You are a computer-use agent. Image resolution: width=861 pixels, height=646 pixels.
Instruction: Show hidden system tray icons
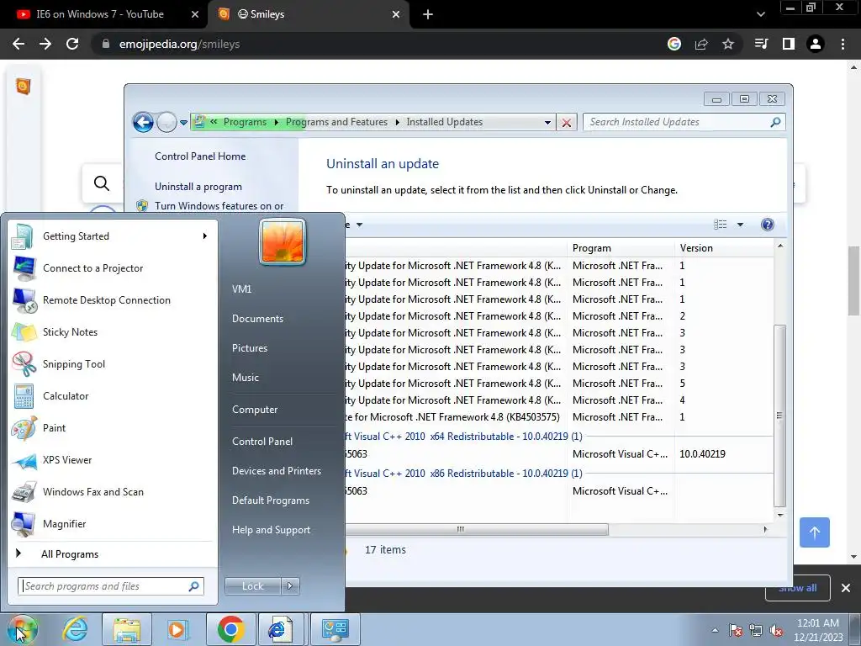point(715,630)
